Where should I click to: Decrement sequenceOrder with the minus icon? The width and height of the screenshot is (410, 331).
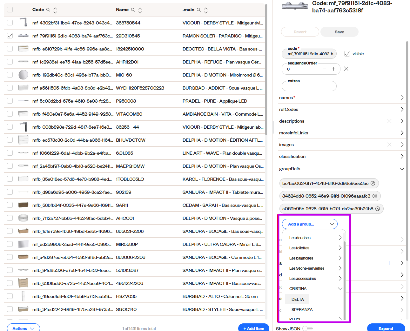click(x=324, y=69)
